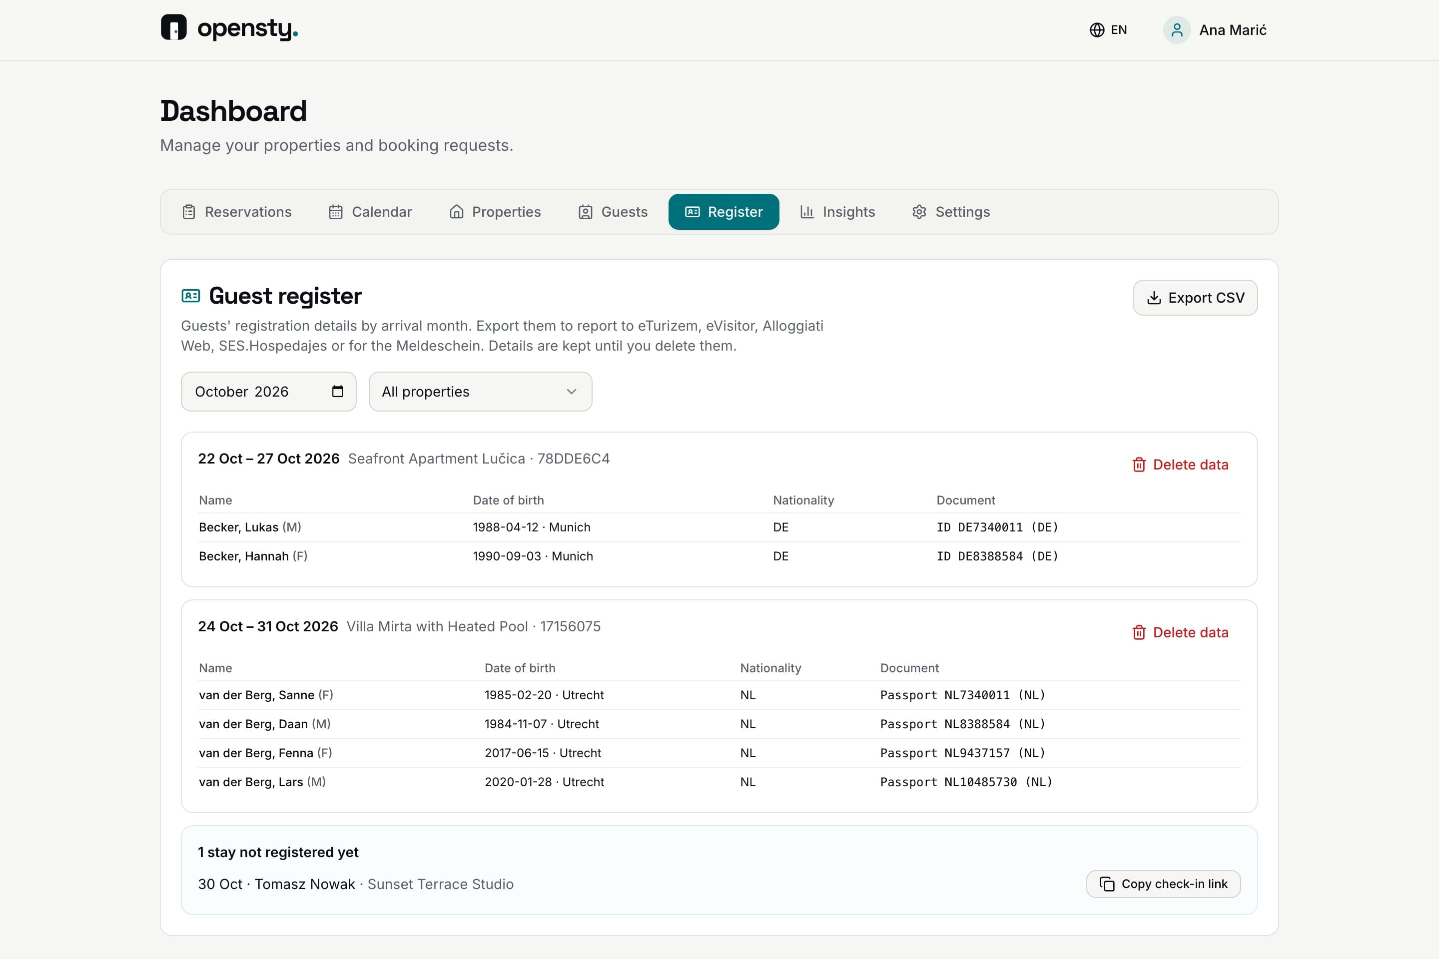Open the October 2026 month picker
The image size is (1439, 959).
(x=269, y=392)
